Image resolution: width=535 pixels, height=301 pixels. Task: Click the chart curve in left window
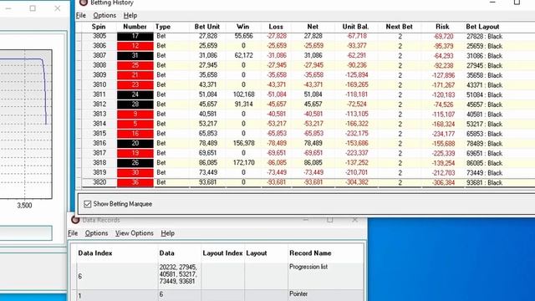pos(45,92)
